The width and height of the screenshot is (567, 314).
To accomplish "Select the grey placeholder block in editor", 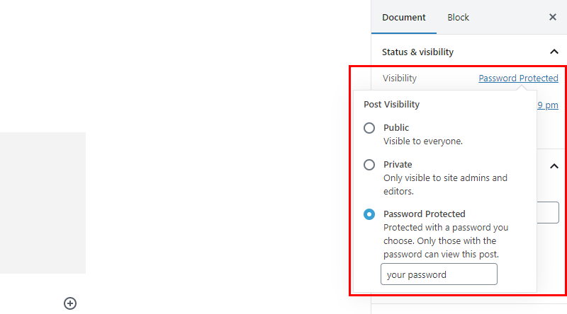I will coord(43,203).
